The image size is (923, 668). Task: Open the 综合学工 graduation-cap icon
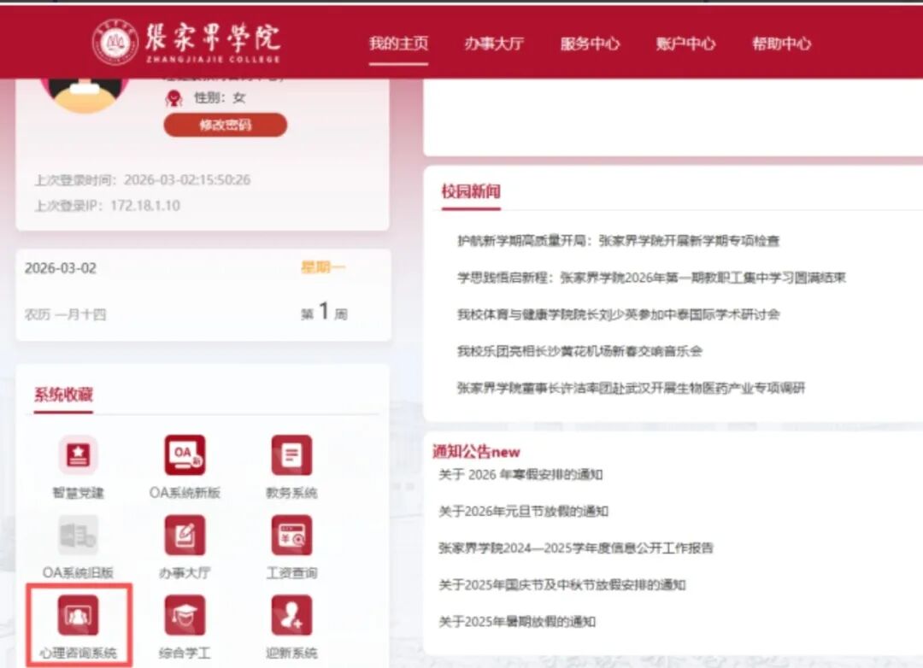point(184,617)
